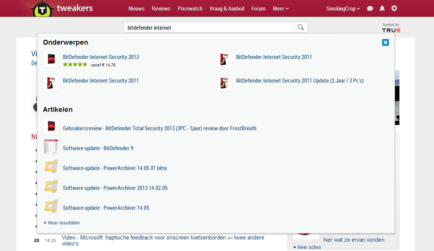434x251 pixels.
Task: Click the five-star rating of BitDefender 2013
Action: [x=75, y=65]
